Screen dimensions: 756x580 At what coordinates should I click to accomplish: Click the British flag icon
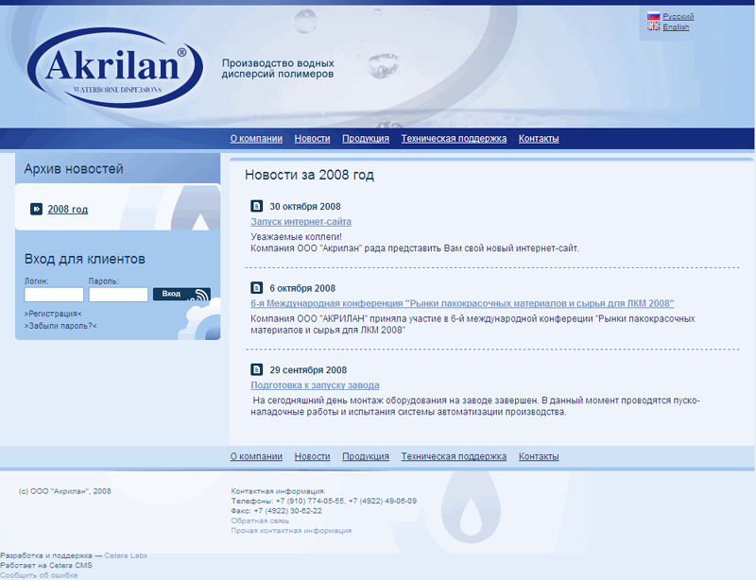point(653,27)
